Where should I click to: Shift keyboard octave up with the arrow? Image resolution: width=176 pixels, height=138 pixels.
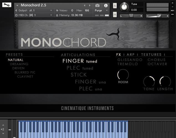[3, 125]
